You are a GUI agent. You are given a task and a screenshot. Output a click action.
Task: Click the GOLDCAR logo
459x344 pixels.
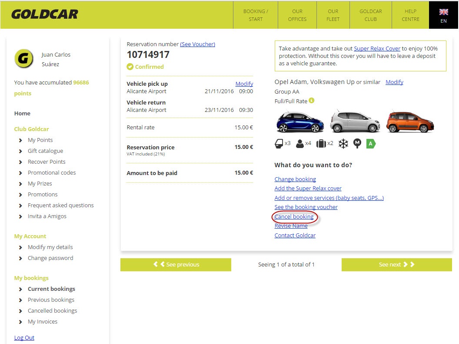point(45,14)
